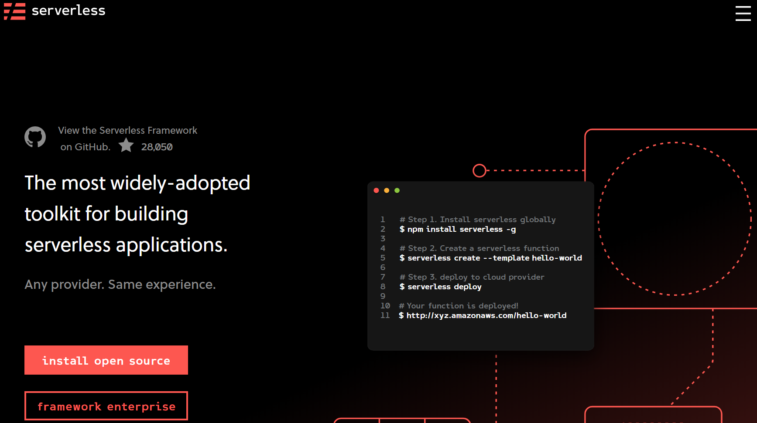Click the "install open source" button
Image resolution: width=757 pixels, height=423 pixels.
(x=106, y=360)
